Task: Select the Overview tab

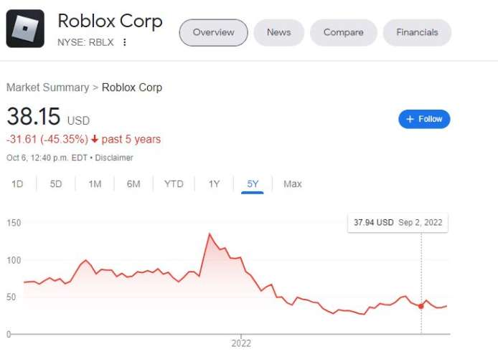Action: click(213, 32)
